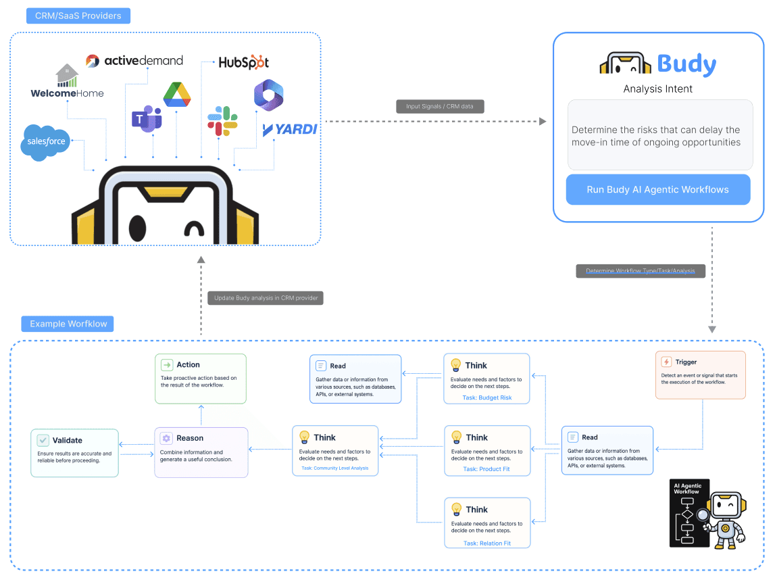Click Run Budy AI Agentic Workflows button
The height and width of the screenshot is (582, 775).
click(x=658, y=189)
